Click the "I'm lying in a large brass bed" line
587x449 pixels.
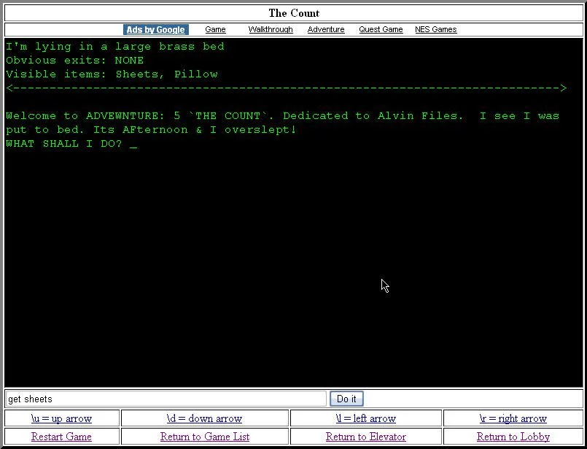pyautogui.click(x=115, y=47)
